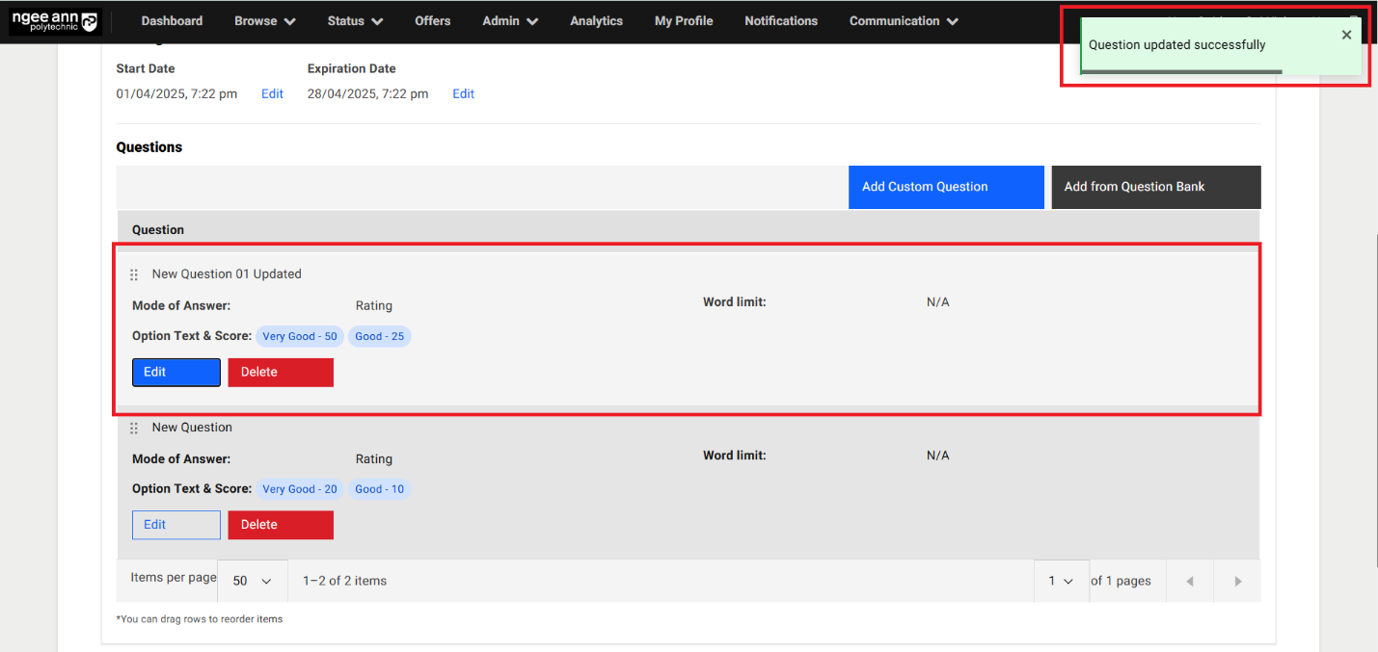Open the Status dropdown menu
The image size is (1378, 652).
354,21
